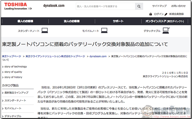The width and height of the screenshot is (192, 119).
Task: Select デタッチャブル category at top
Action: (152, 31)
